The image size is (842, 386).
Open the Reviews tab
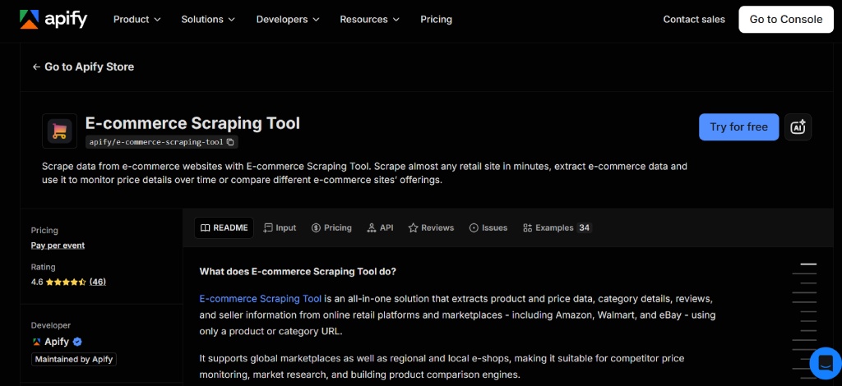pos(431,227)
